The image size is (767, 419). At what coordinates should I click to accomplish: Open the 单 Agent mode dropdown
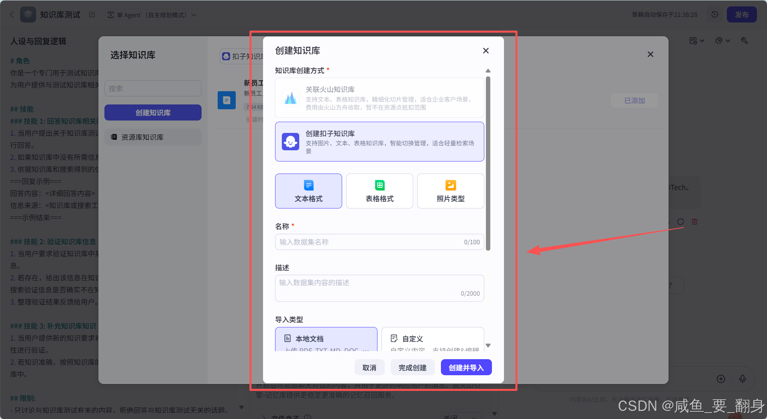click(x=152, y=15)
